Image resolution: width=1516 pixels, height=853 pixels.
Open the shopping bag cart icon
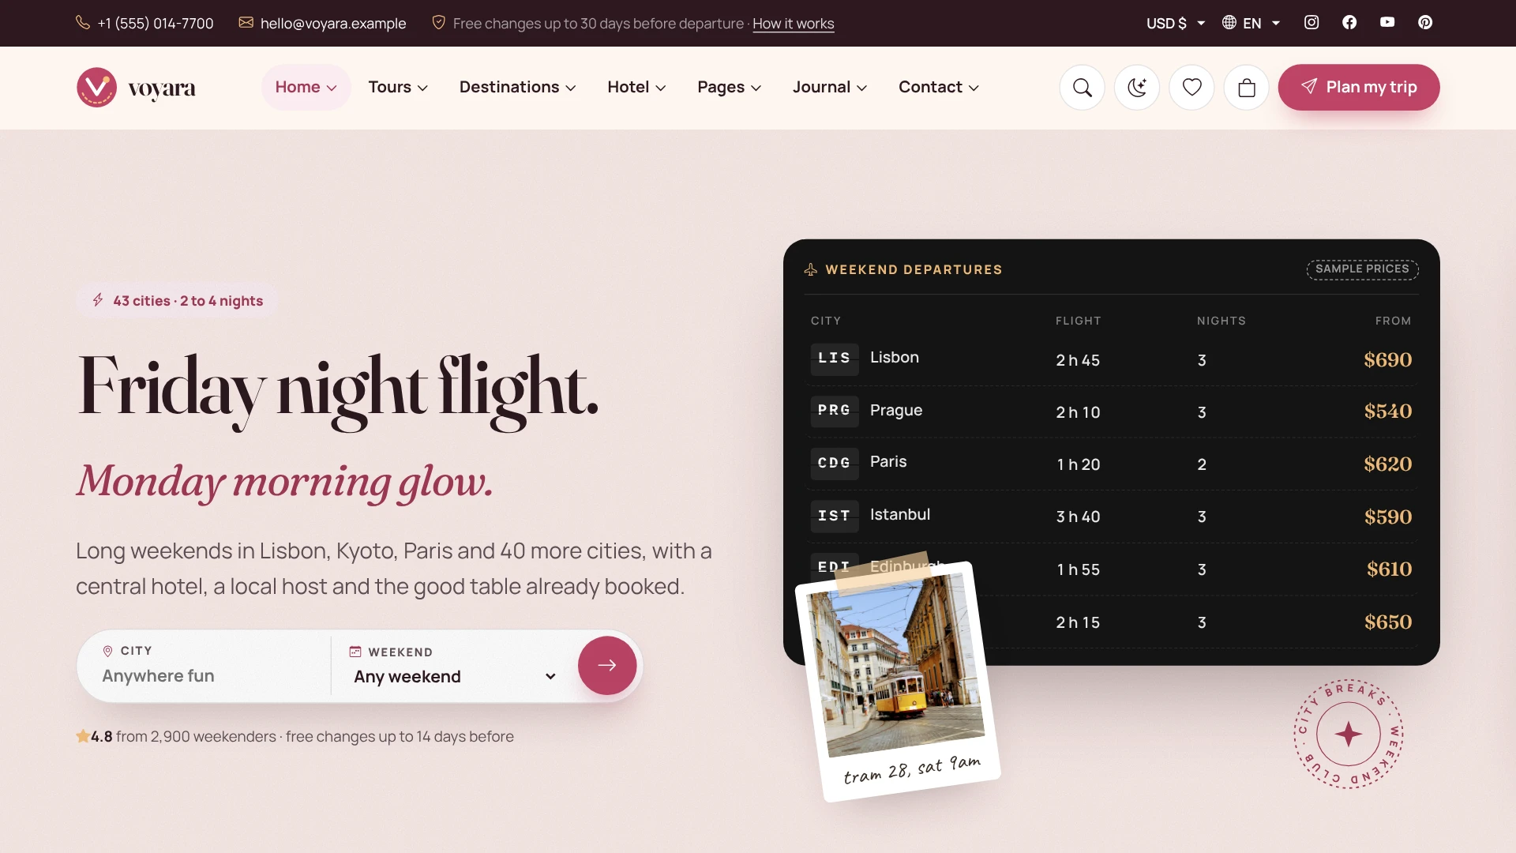[x=1246, y=87]
